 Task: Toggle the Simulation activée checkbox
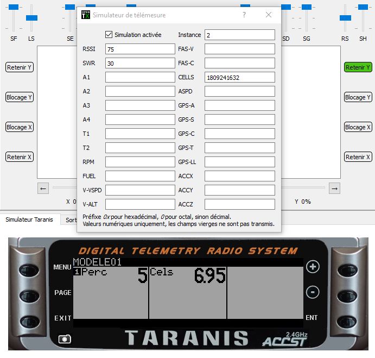109,34
